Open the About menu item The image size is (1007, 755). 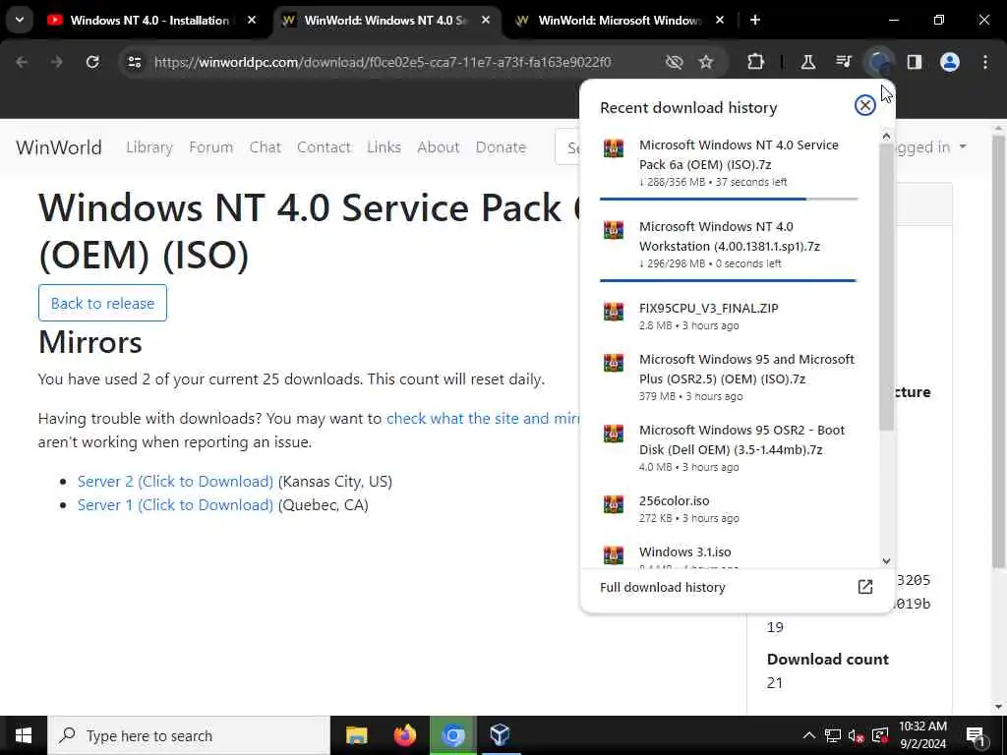[x=438, y=147]
